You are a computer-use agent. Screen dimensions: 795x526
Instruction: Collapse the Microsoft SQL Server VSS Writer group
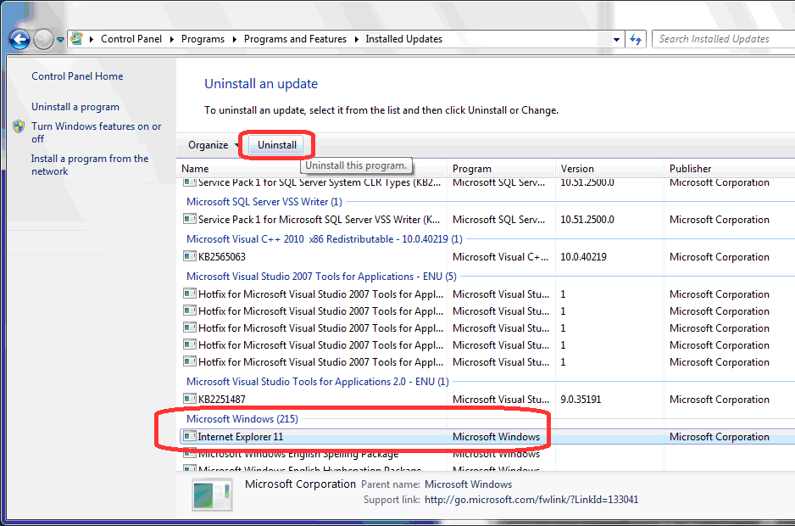point(264,202)
